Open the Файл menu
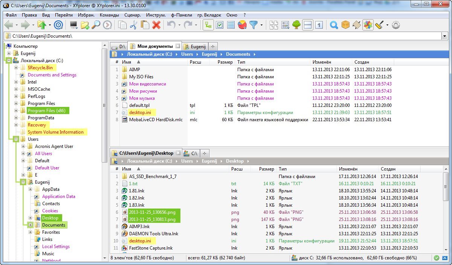This screenshot has width=452, height=265. tap(11, 15)
